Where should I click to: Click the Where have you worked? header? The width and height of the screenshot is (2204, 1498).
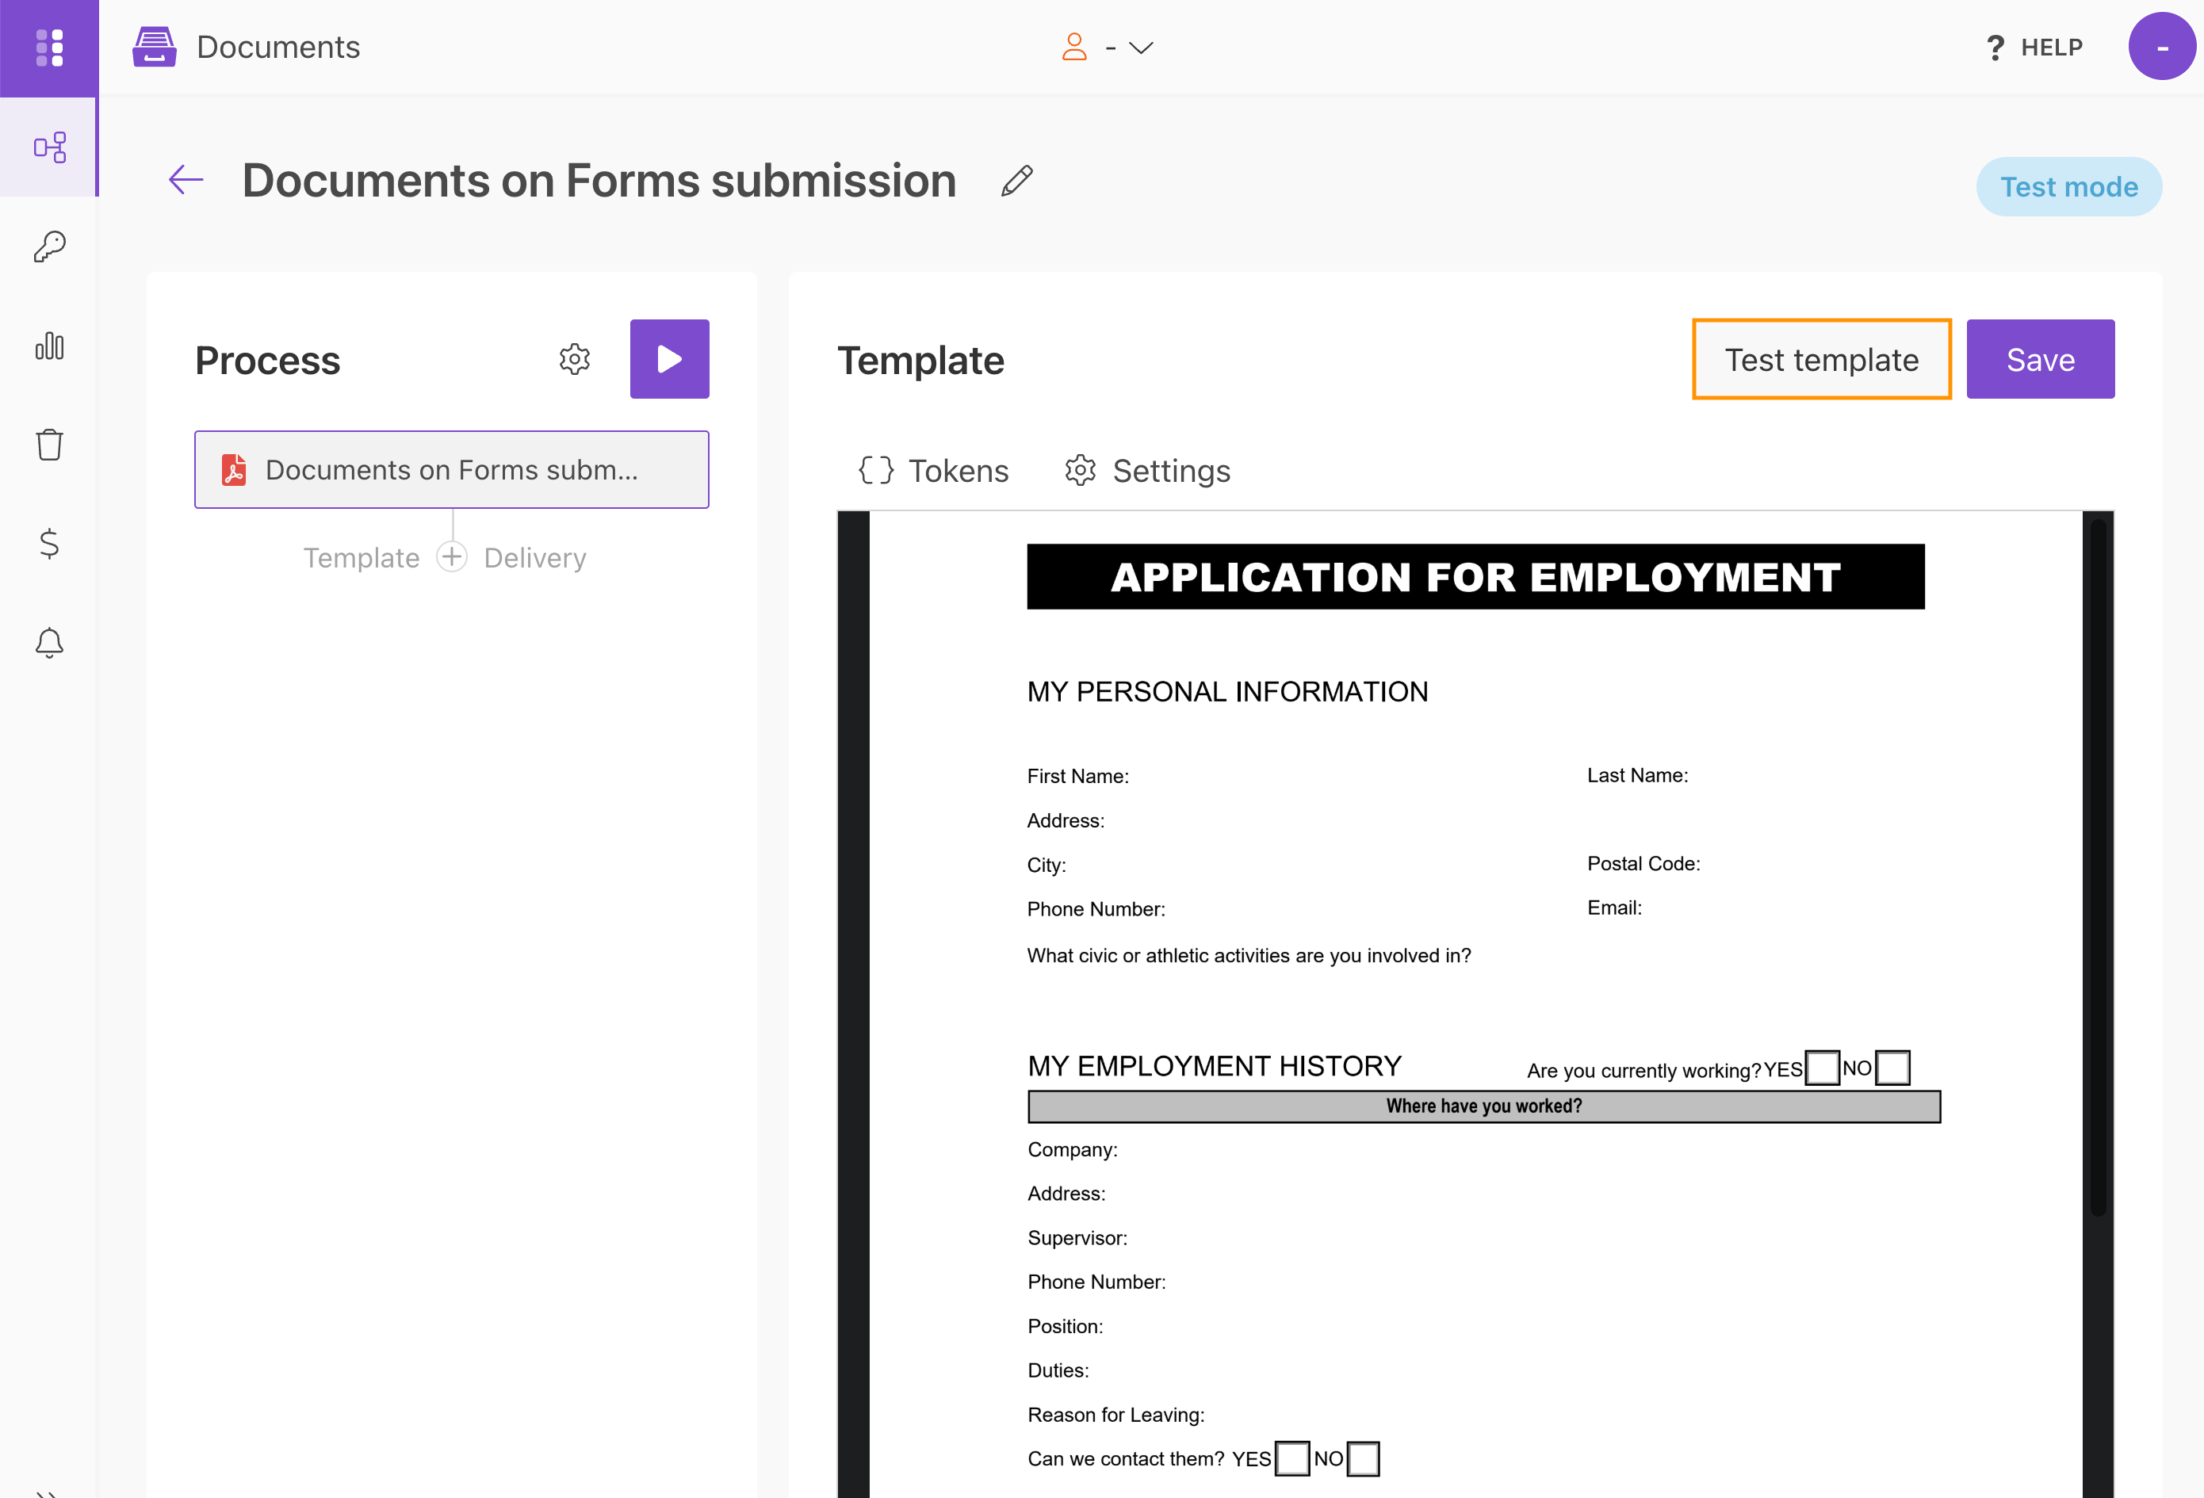(x=1484, y=1106)
